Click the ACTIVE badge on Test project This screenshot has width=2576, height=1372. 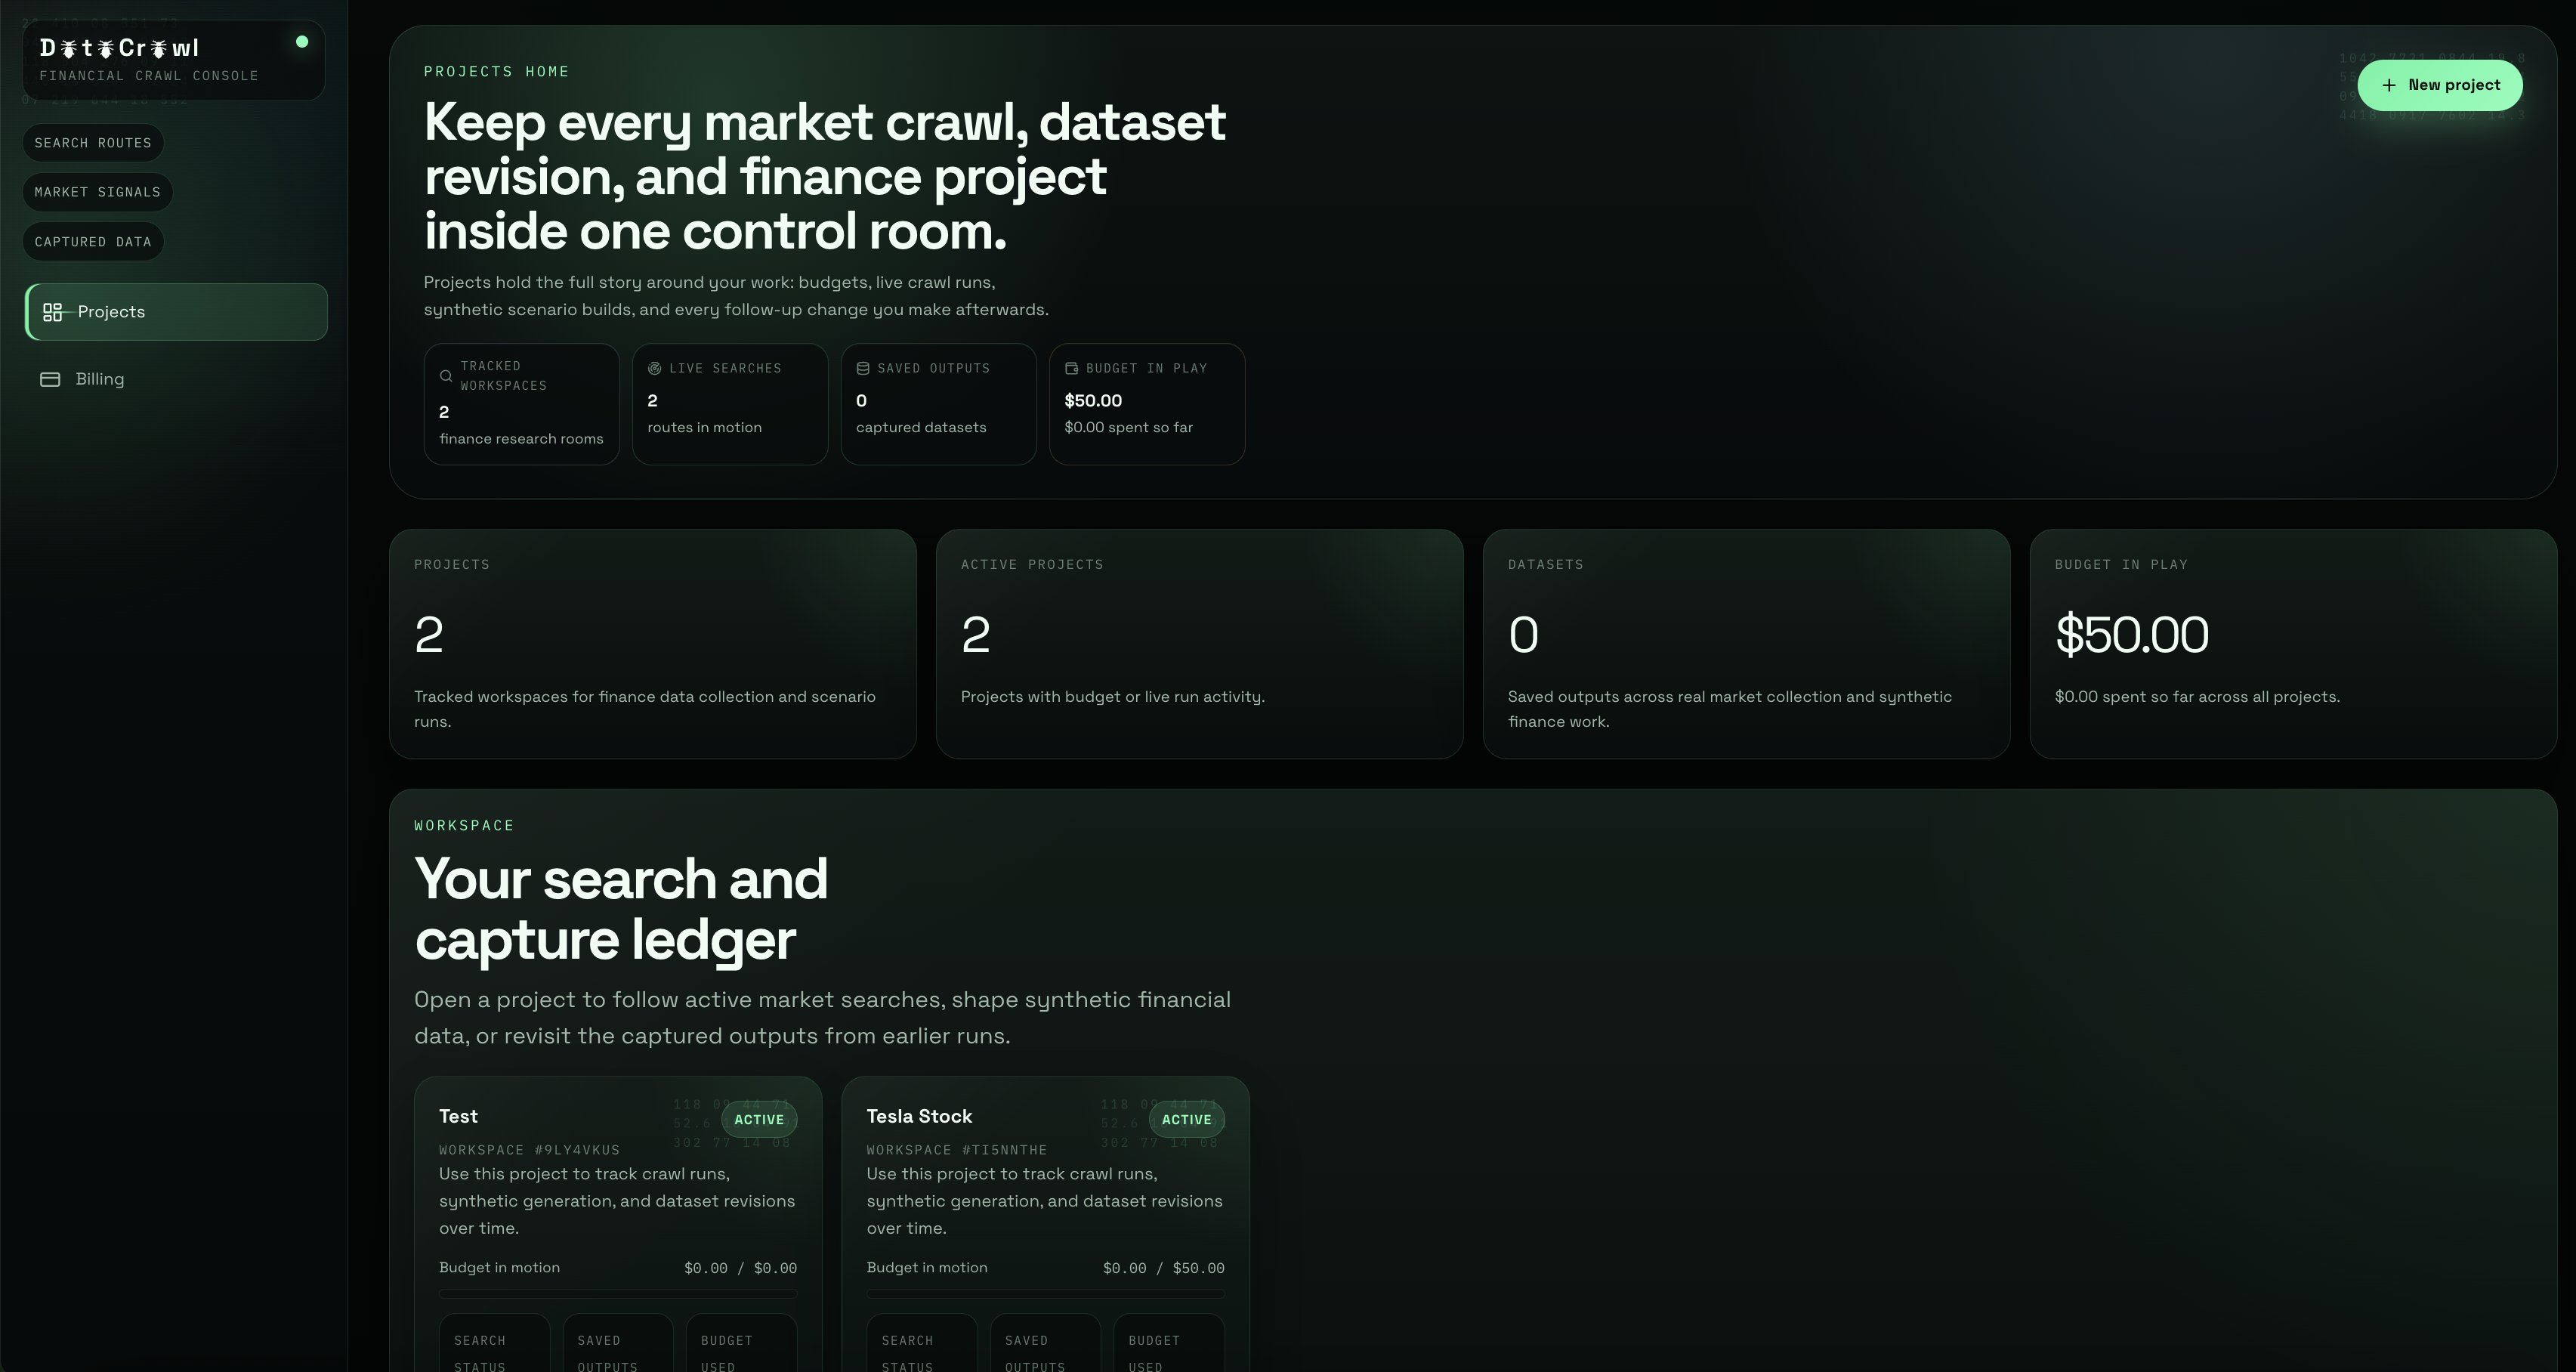759,1120
